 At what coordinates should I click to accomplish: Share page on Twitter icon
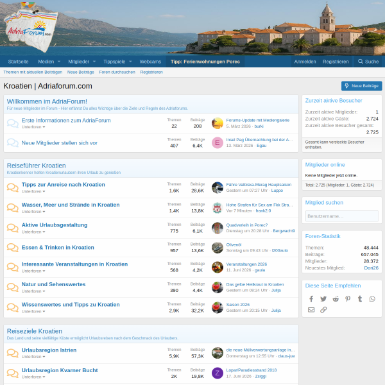[323, 299]
